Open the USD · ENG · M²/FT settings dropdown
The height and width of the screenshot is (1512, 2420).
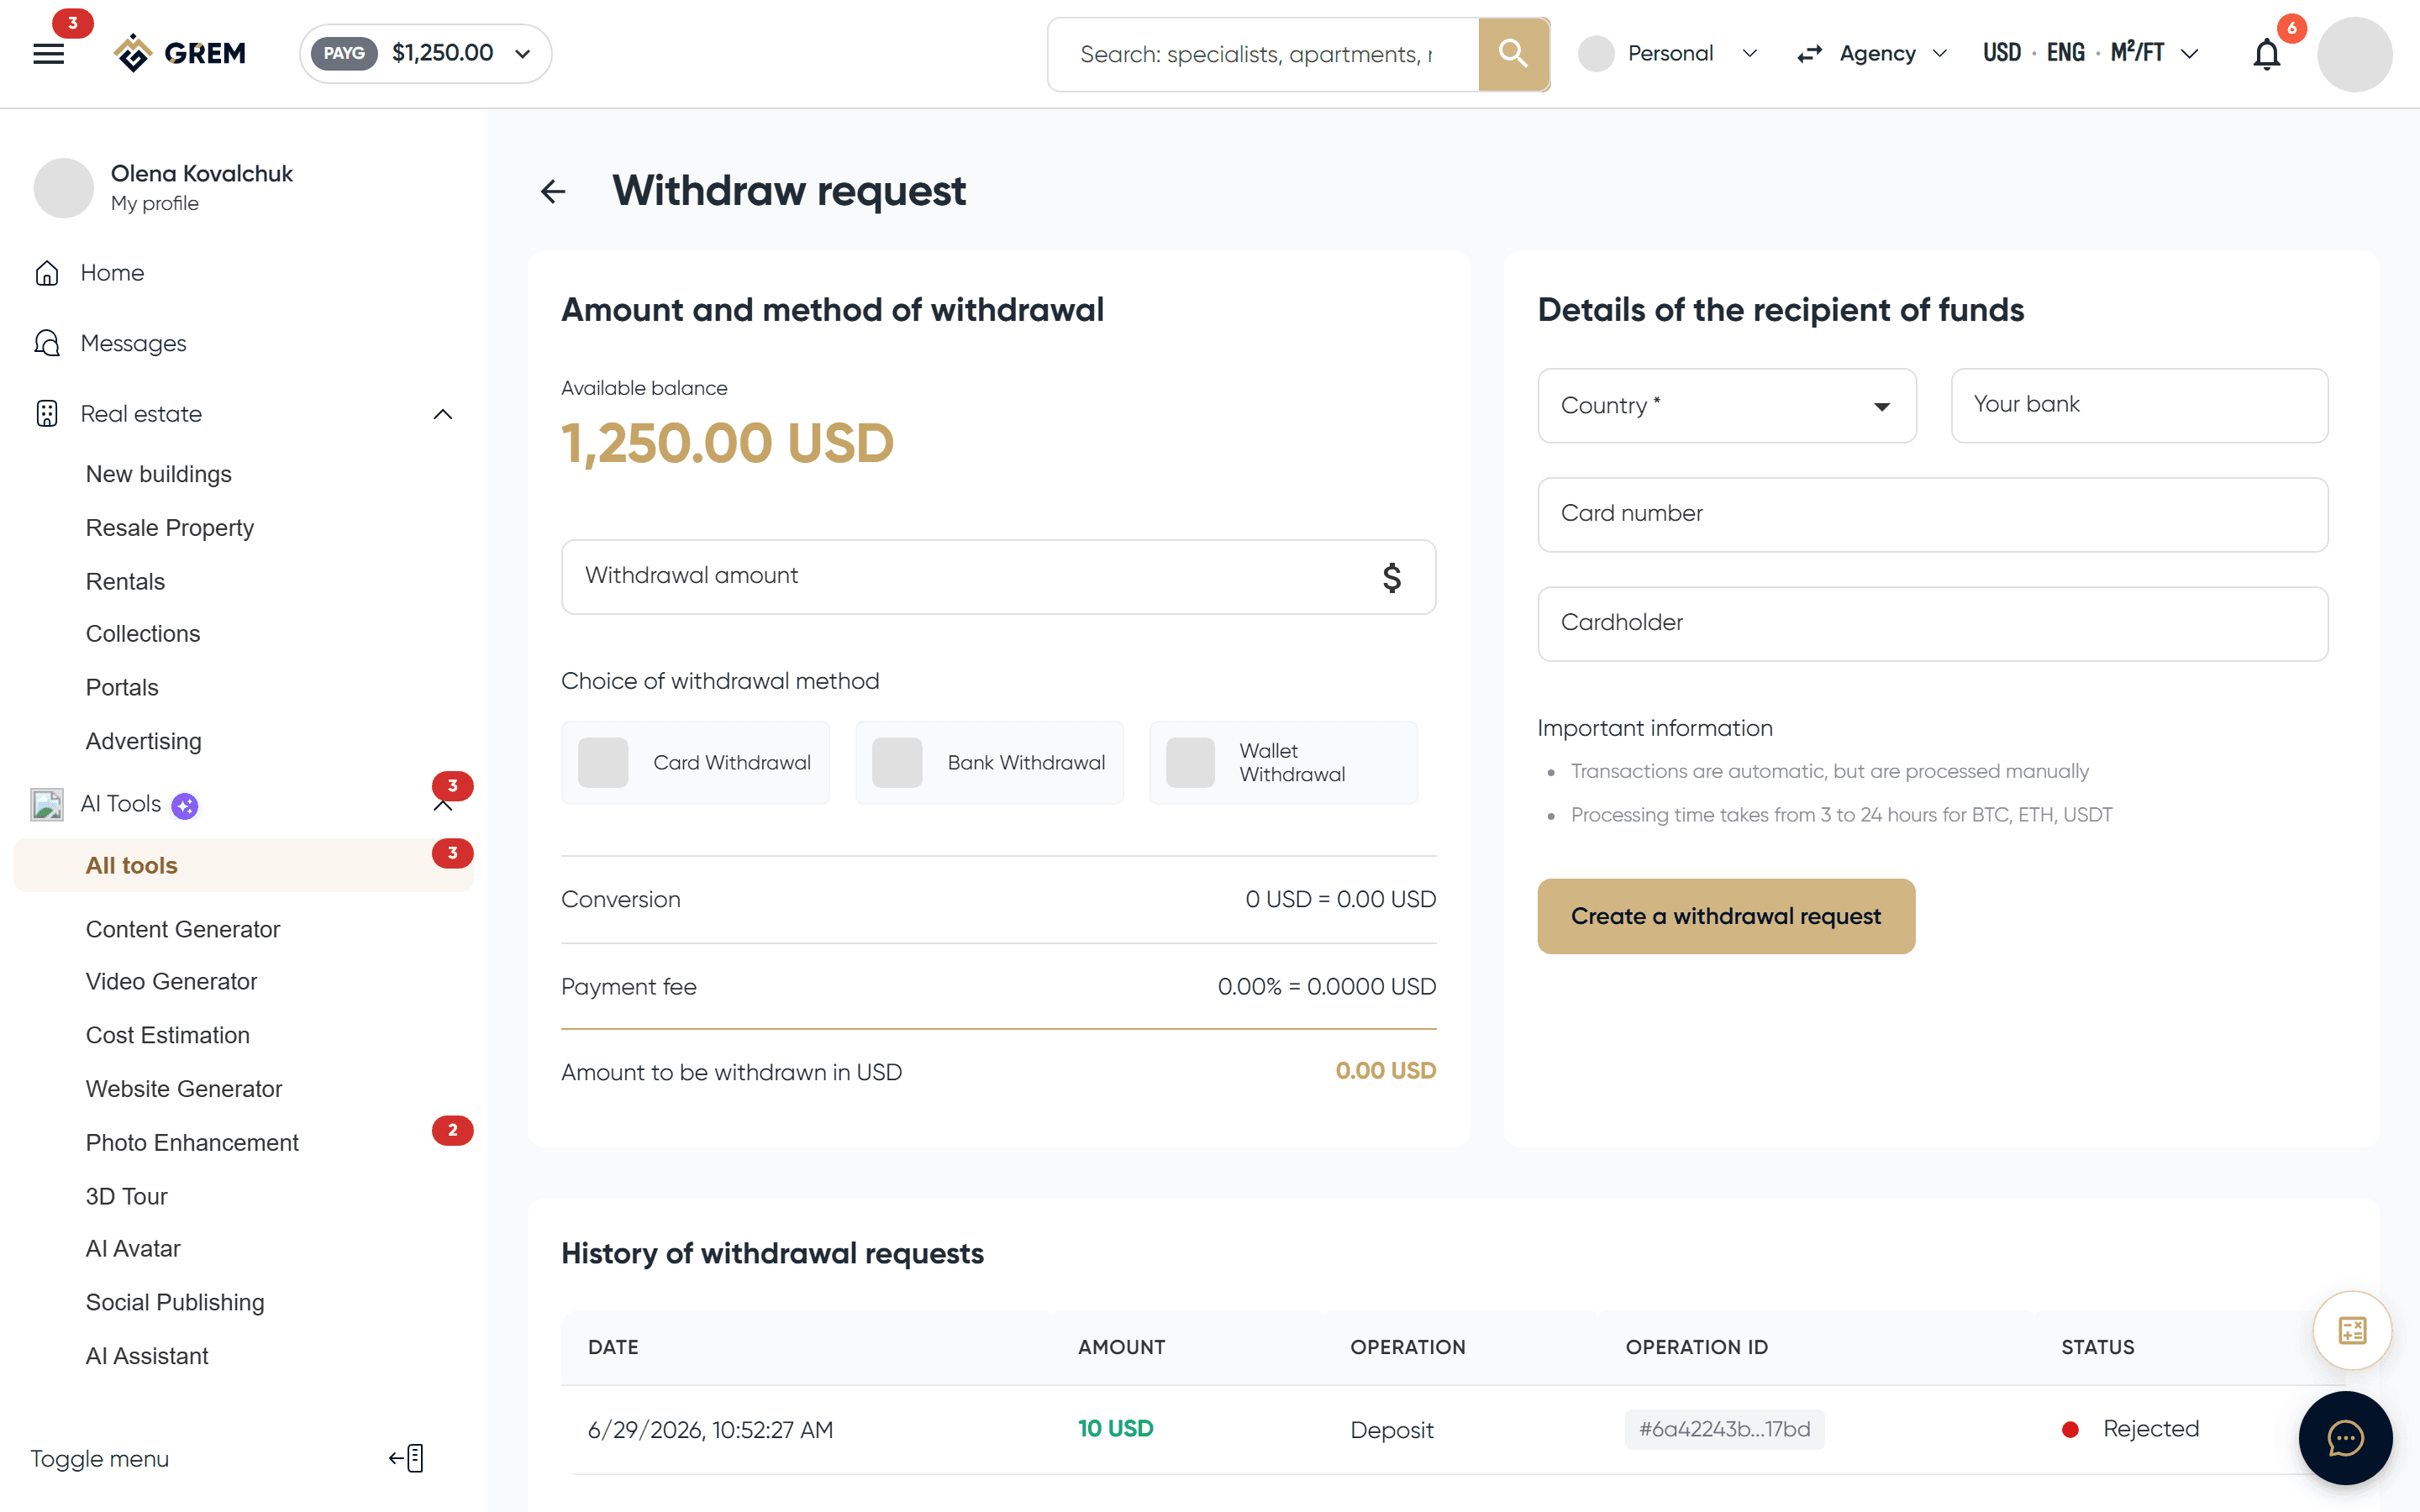[2091, 54]
